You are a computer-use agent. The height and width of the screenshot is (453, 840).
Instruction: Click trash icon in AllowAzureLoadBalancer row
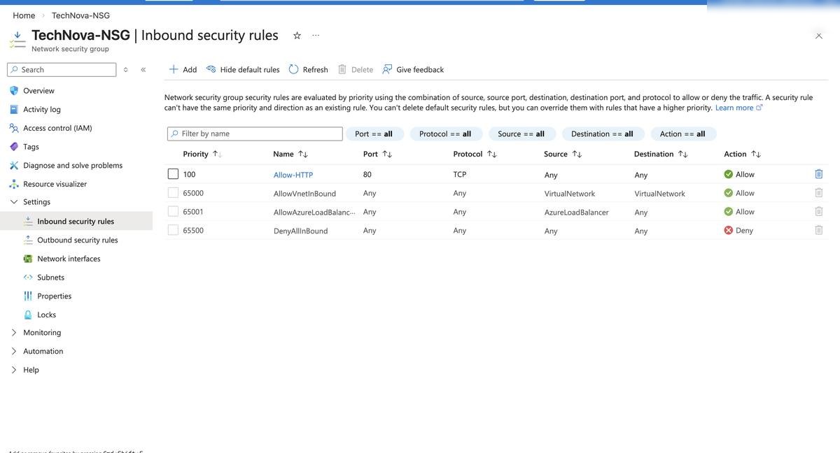point(818,211)
